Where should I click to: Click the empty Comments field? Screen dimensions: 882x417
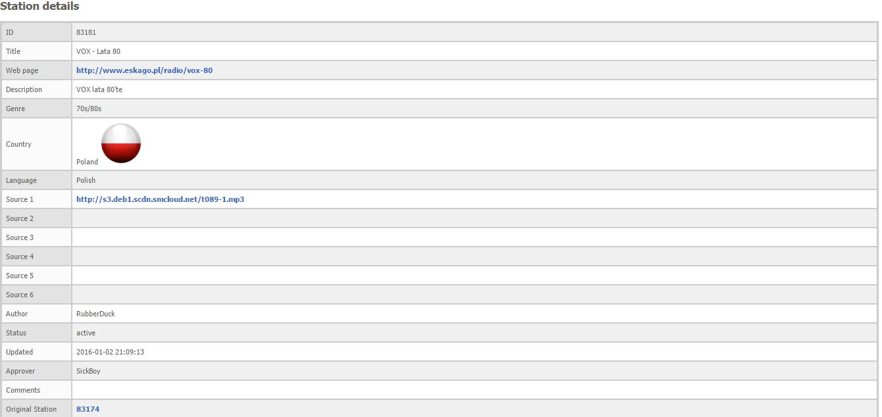474,390
